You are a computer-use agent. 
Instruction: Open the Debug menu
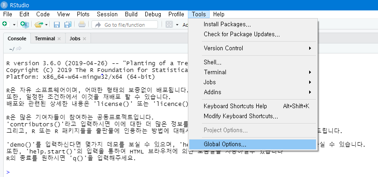(153, 14)
